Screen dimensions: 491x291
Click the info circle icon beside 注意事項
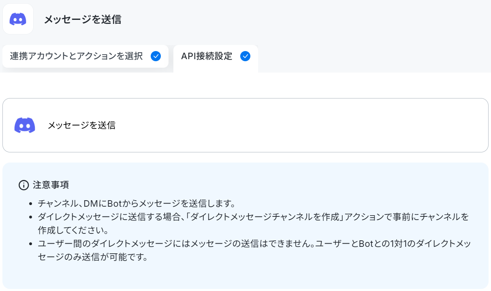click(x=24, y=185)
